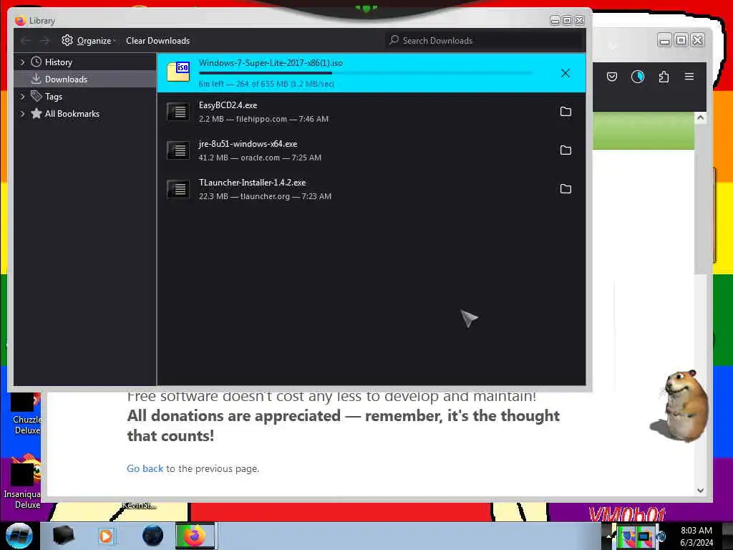Select the jre-8u51-windows-x64.exe download entry
This screenshot has width=733, height=550.
point(372,150)
